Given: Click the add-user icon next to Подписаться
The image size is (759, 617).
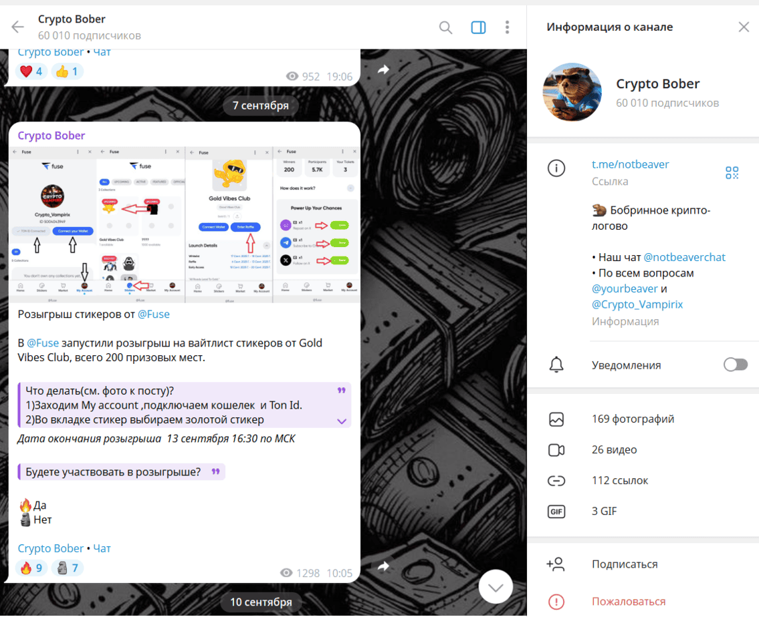Looking at the screenshot, I should pos(556,564).
